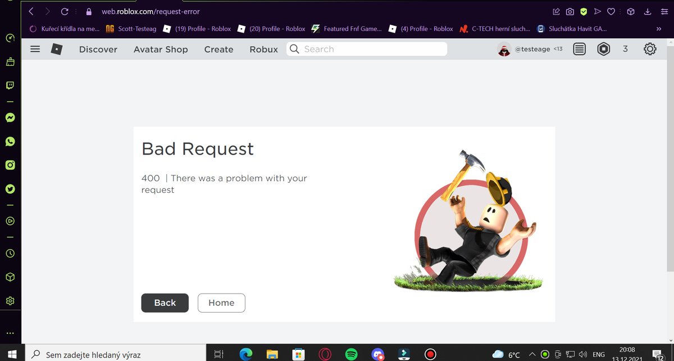Open the Roblox settings gear icon

click(650, 49)
